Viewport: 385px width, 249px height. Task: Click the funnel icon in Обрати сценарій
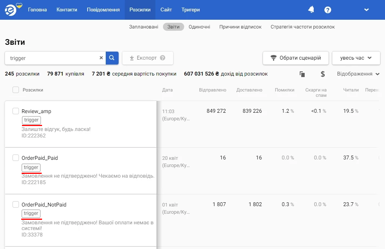[273, 58]
